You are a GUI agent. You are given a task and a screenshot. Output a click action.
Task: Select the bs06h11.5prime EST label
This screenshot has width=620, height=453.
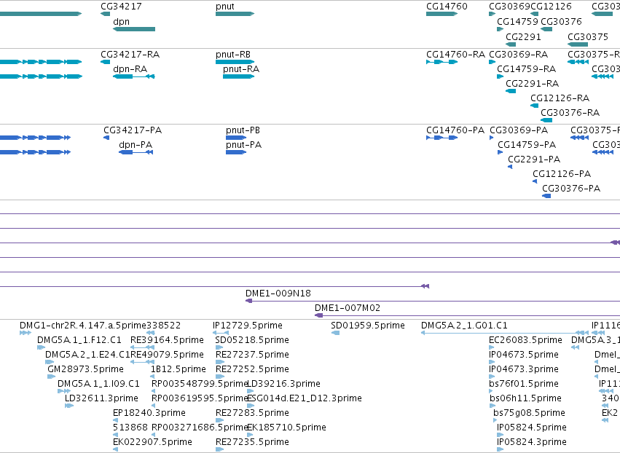pyautogui.click(x=525, y=398)
